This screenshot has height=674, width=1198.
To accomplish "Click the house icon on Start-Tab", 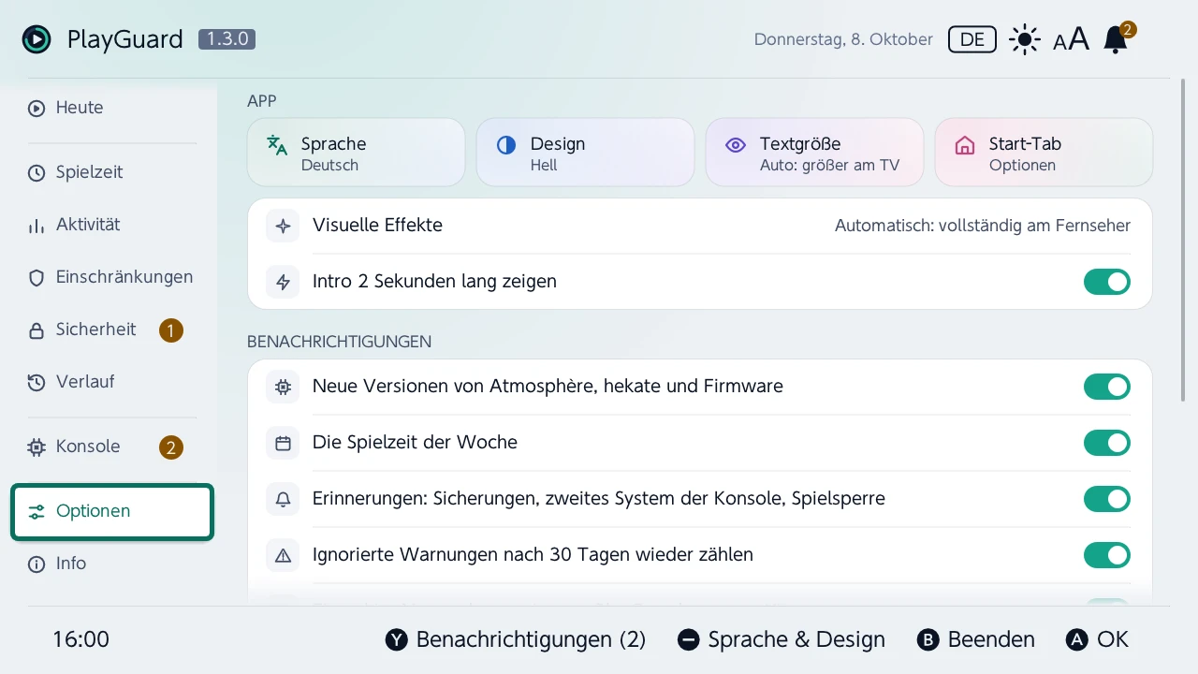I will click(x=965, y=145).
